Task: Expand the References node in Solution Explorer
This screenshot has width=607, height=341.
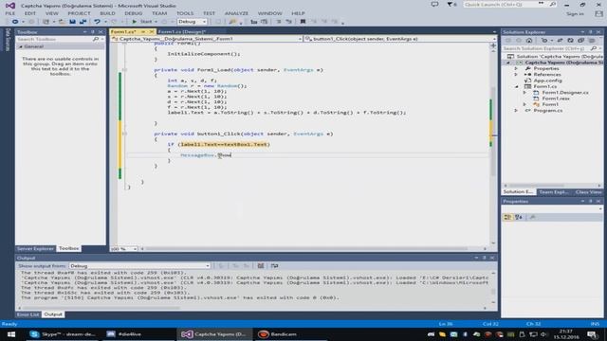Action: point(516,75)
